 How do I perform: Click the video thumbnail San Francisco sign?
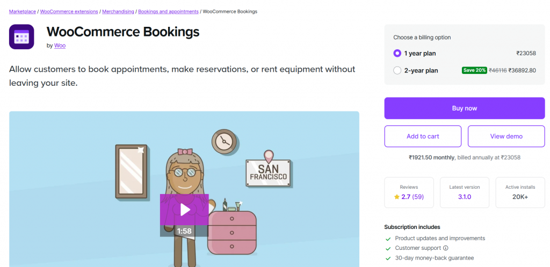click(x=269, y=173)
